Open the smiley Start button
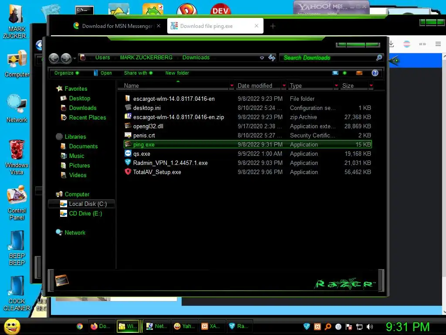 (12, 326)
